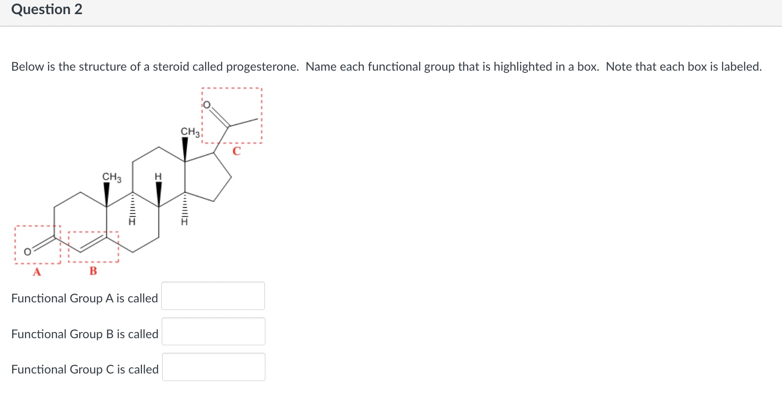Click the red letter B label

(92, 271)
